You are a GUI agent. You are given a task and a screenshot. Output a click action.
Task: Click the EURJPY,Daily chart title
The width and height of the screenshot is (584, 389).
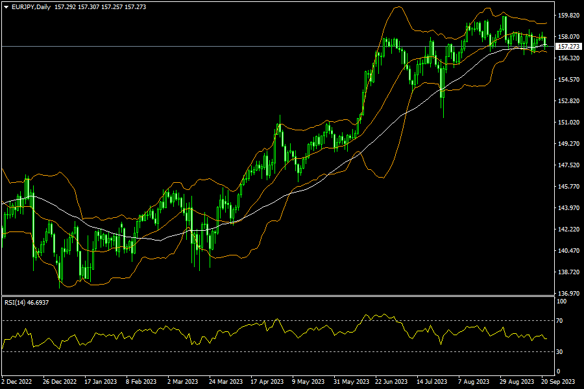31,7
